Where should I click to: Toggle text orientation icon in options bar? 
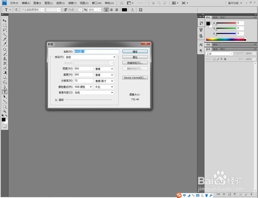(16, 10)
